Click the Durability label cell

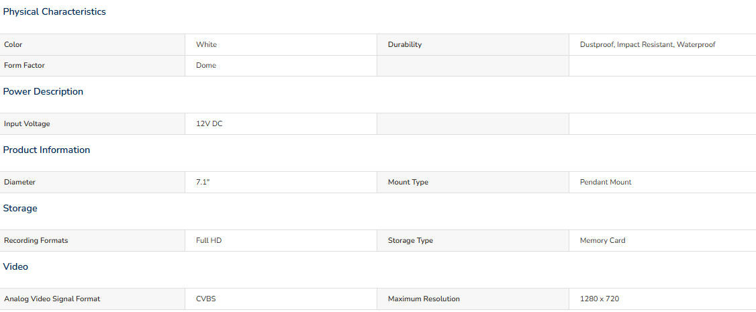click(473, 44)
